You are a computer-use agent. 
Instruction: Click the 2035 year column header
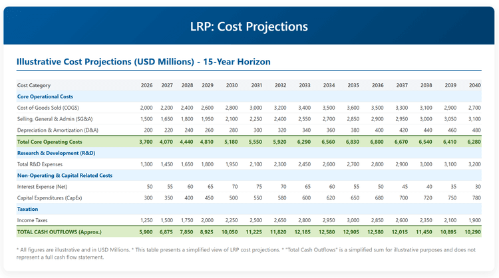pos(353,85)
